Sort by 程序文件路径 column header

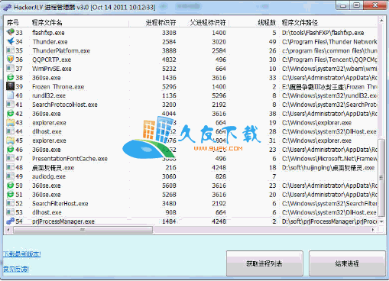(300, 23)
